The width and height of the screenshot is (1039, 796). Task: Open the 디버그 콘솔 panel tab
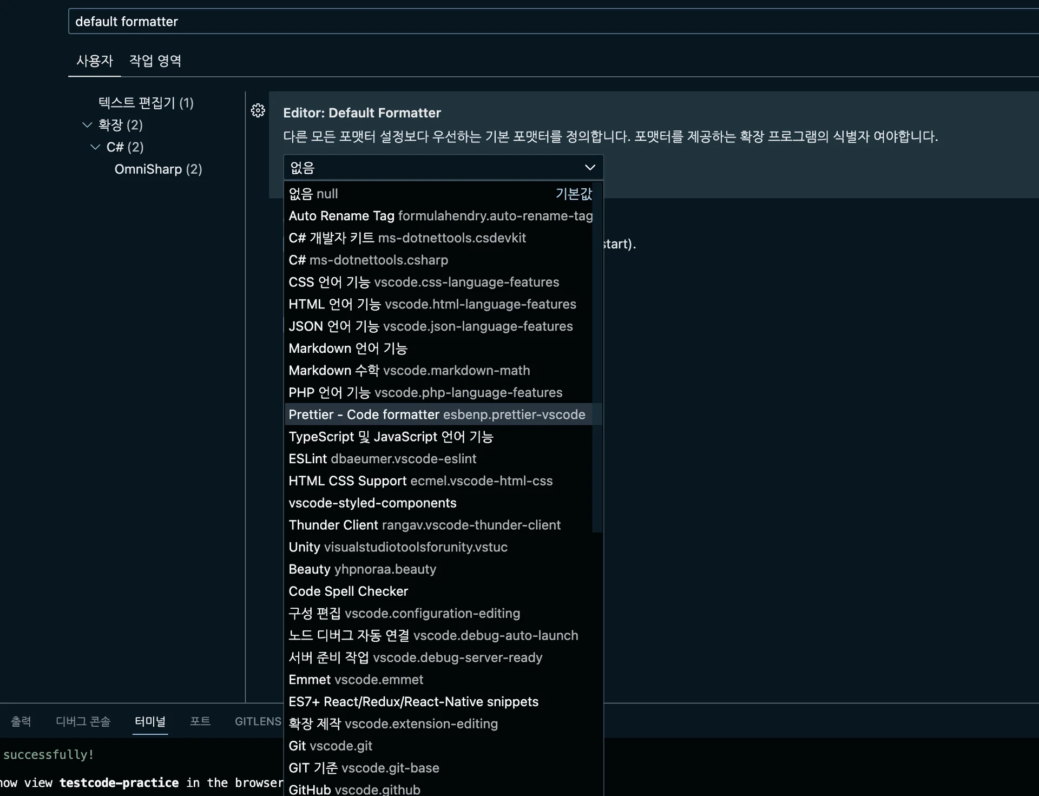(x=83, y=721)
